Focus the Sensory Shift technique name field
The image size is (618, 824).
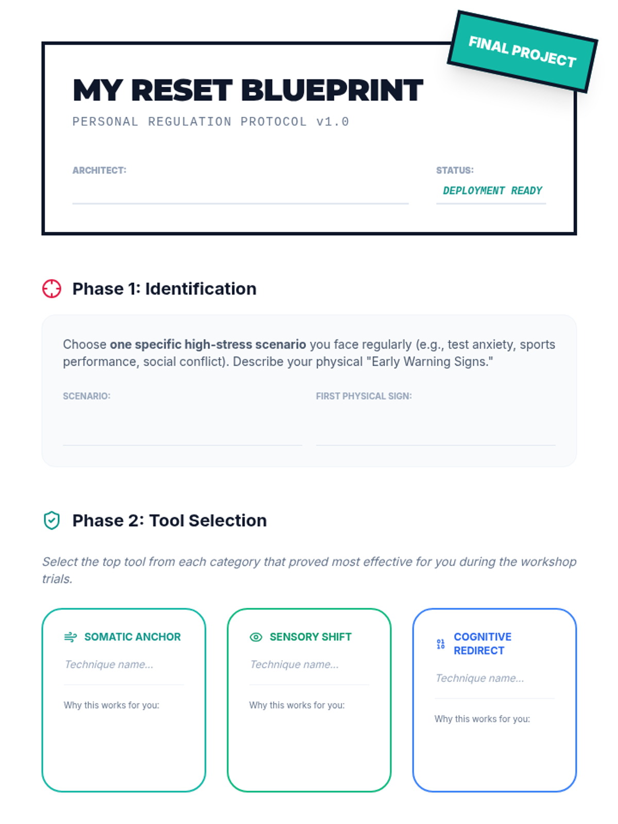click(x=309, y=668)
